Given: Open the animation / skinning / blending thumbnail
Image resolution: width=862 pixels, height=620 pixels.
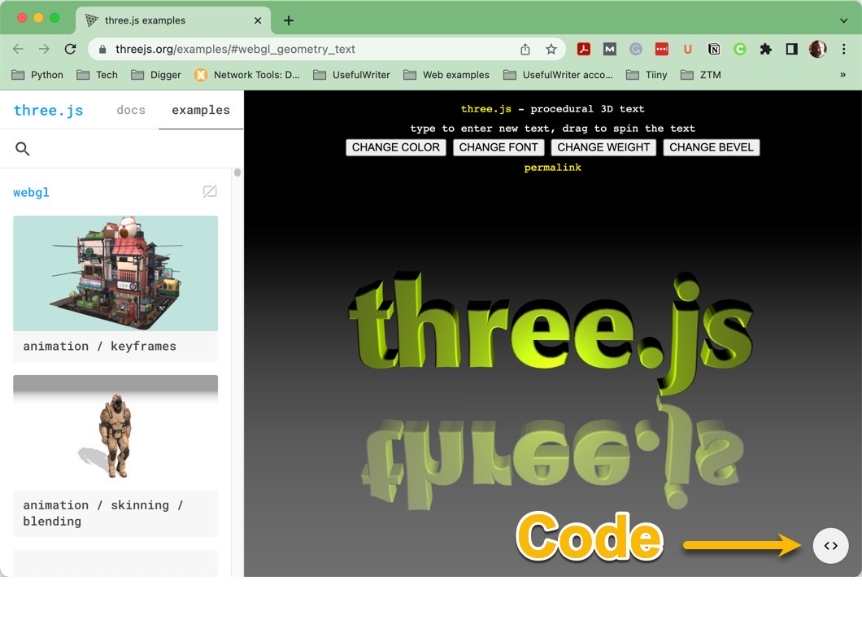Looking at the screenshot, I should coord(115,433).
